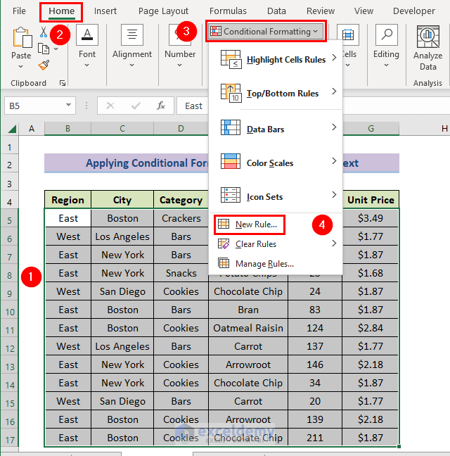Click the Cut scissors icon

[x=44, y=32]
